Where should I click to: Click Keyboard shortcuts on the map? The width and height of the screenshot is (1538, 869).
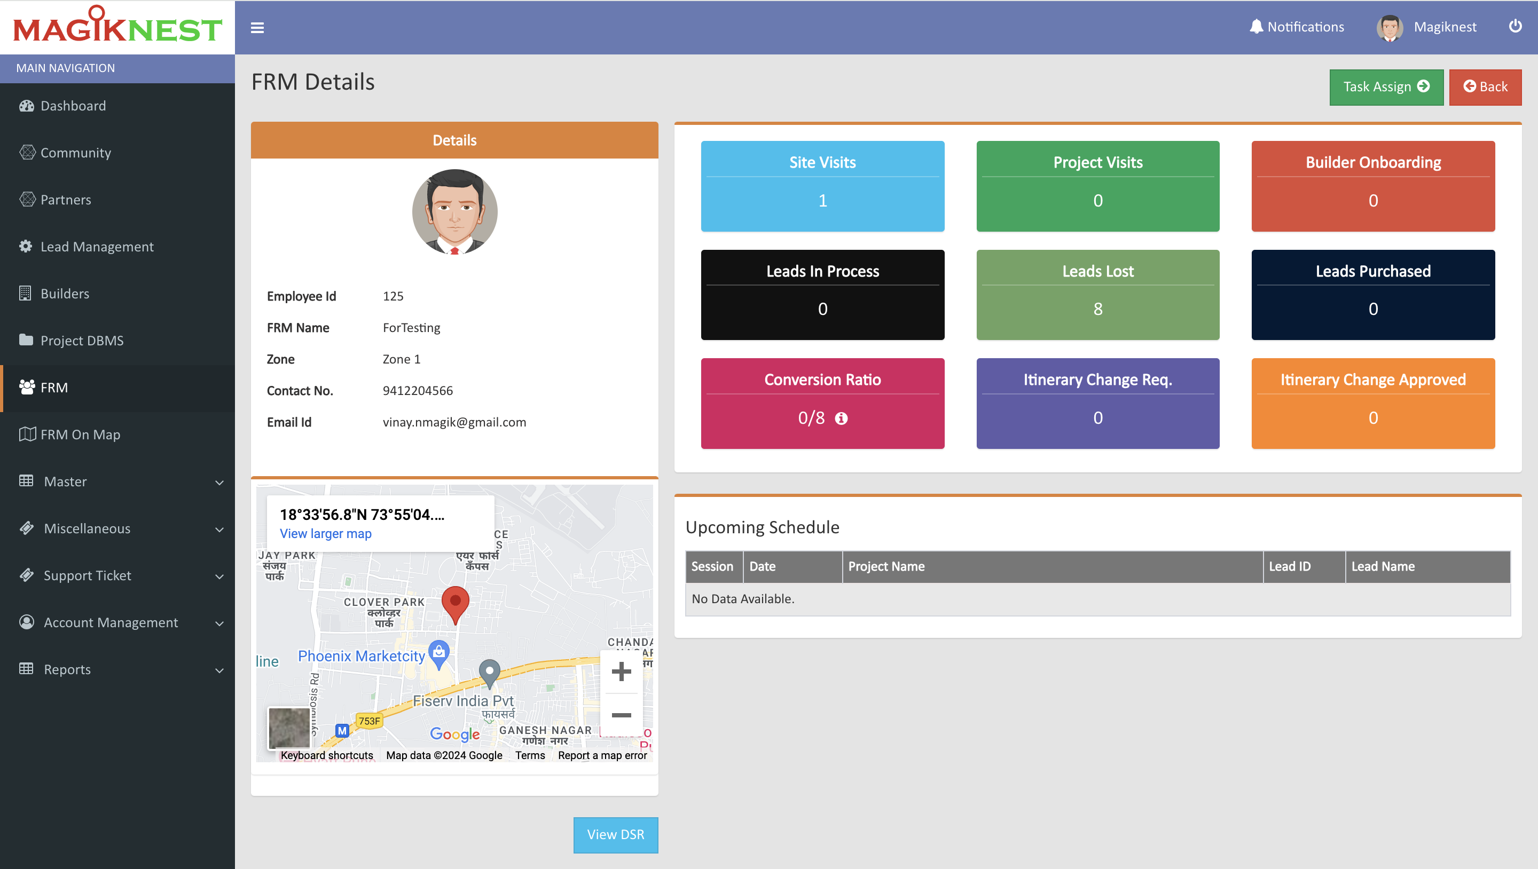click(327, 755)
